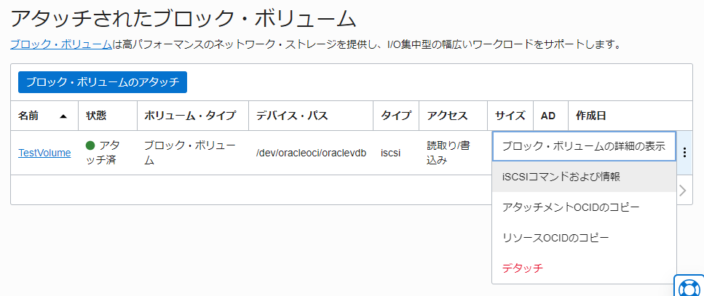Click the red デタッチ menu option
The image size is (704, 296).
[523, 268]
